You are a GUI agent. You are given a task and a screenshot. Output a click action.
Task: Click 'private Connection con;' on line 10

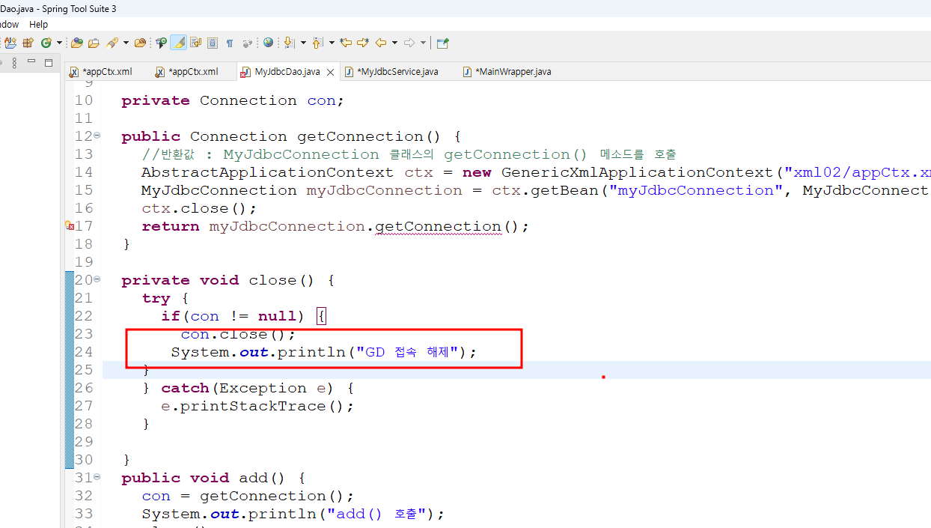(x=233, y=100)
